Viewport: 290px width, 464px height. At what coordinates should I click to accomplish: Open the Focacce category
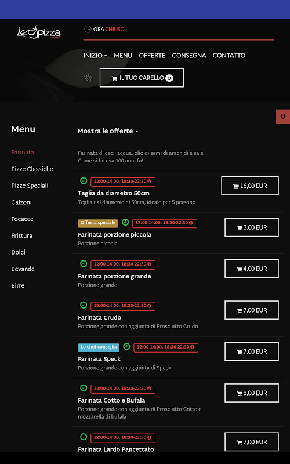pyautogui.click(x=22, y=219)
